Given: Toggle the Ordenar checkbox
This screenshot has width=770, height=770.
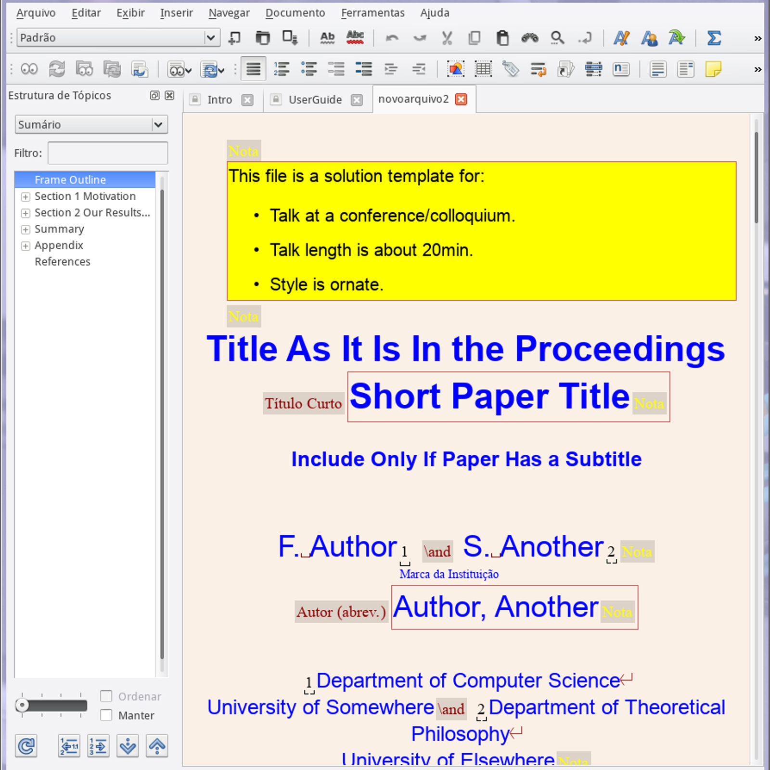Looking at the screenshot, I should [106, 696].
